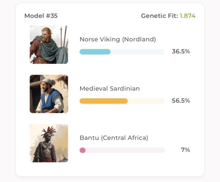Click the Genetic Fit label
Image resolution: width=220 pixels, height=182 pixels.
pyautogui.click(x=159, y=16)
